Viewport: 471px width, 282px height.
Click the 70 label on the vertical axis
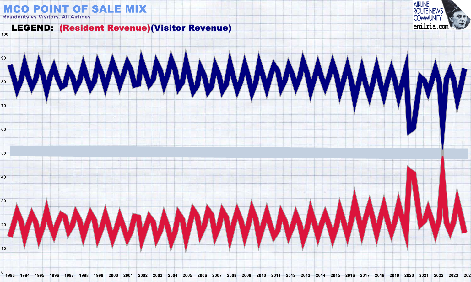tap(4, 106)
